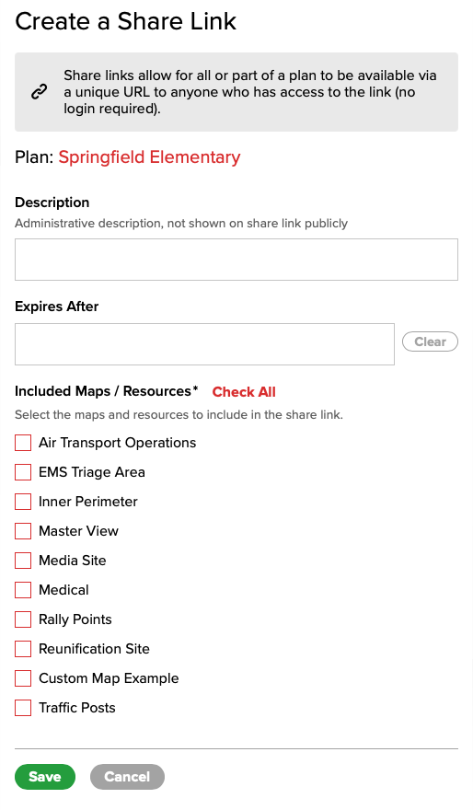Tick the Reunification Site checkbox
The width and height of the screenshot is (473, 810).
(23, 649)
